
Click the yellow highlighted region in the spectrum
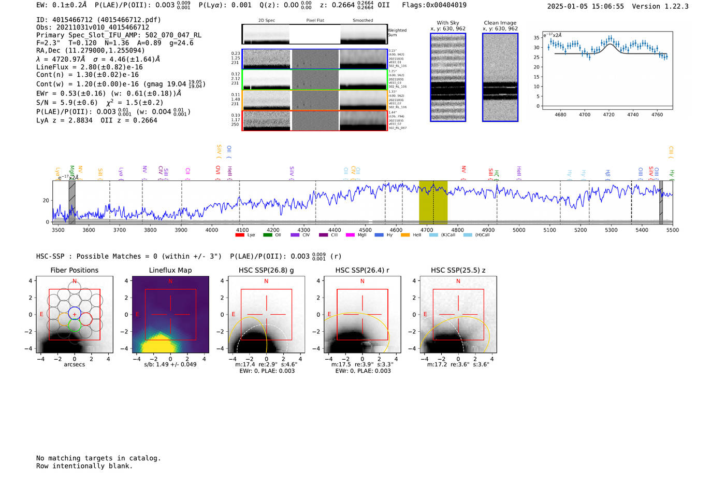pos(433,202)
